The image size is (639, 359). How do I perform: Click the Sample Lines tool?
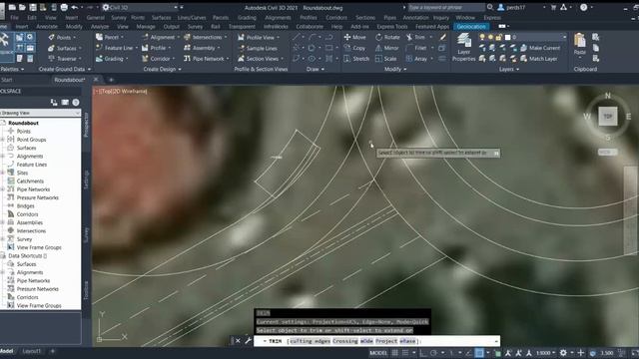click(x=258, y=48)
